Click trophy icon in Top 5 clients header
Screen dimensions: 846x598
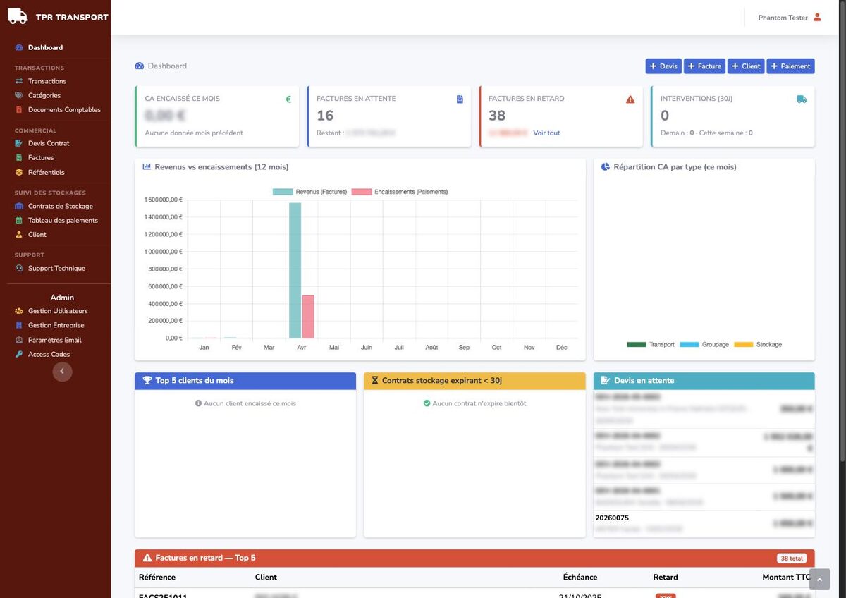(147, 380)
